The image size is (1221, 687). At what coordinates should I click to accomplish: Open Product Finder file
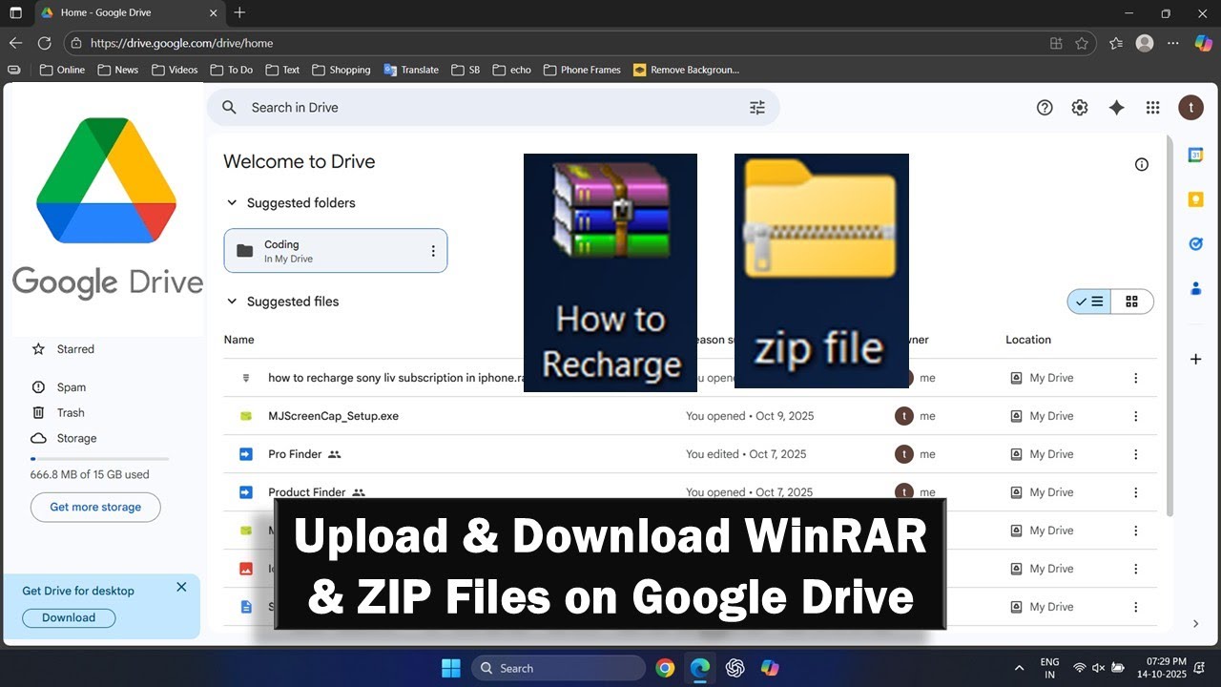point(306,492)
